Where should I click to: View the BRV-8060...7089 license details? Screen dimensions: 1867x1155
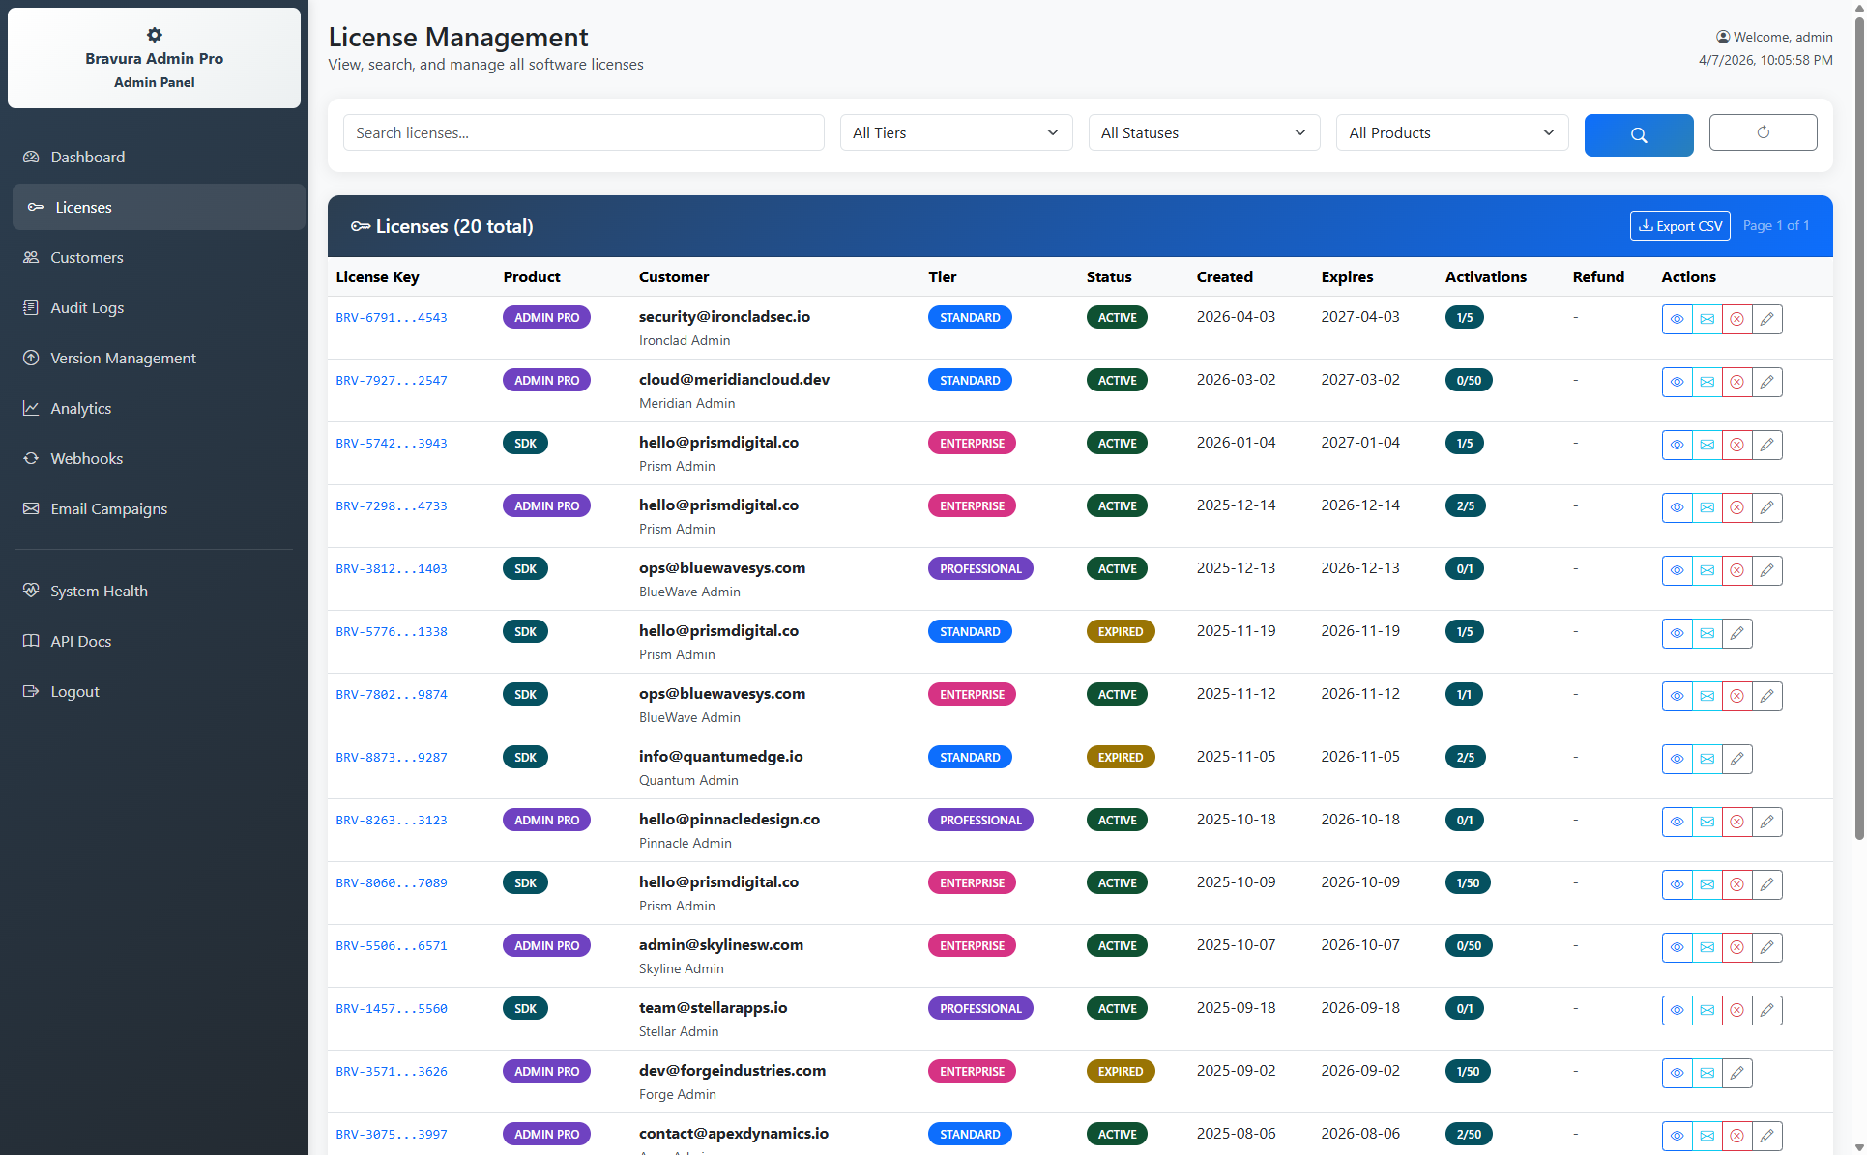[1677, 884]
